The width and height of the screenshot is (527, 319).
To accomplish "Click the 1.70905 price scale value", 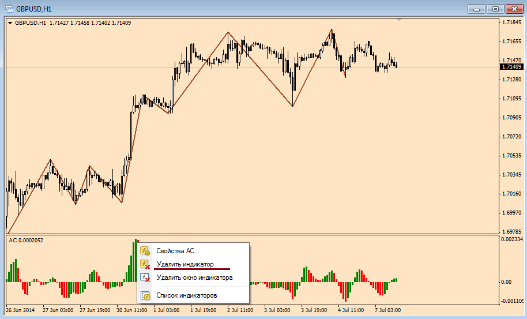I will [x=511, y=117].
